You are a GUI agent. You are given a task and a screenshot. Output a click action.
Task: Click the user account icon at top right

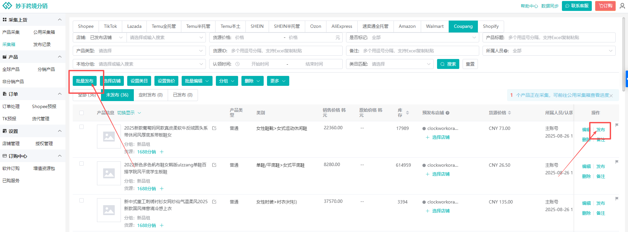[622, 6]
